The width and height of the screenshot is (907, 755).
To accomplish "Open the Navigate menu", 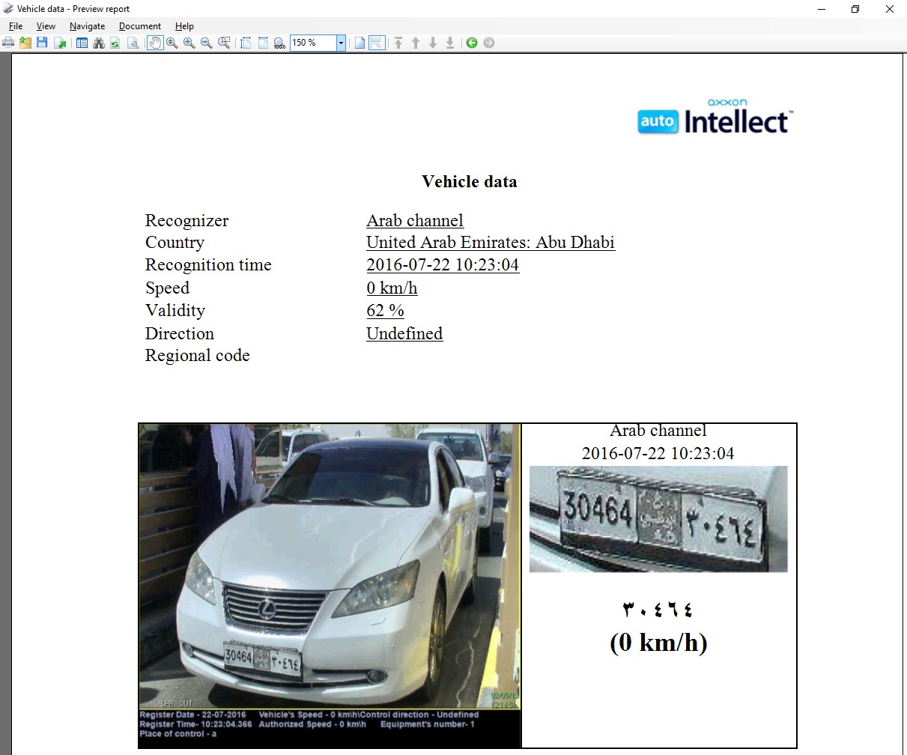I will (x=87, y=25).
